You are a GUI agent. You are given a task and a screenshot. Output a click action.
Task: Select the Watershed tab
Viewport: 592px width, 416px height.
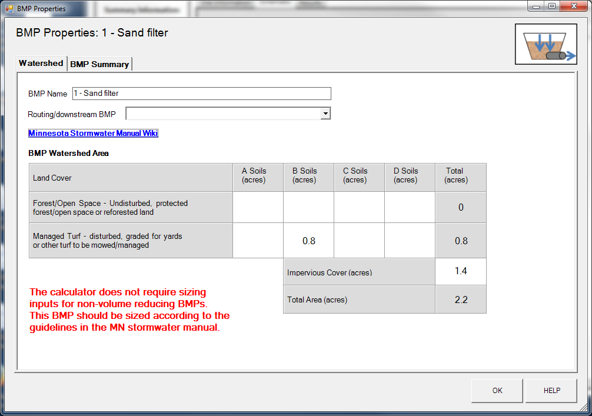coord(40,63)
